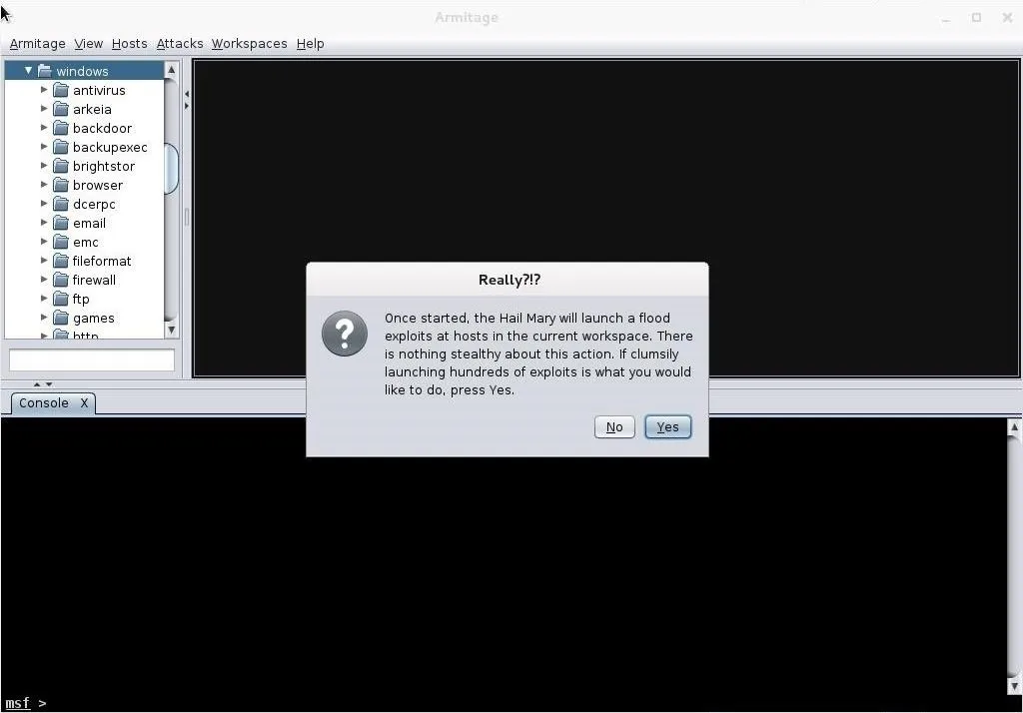The width and height of the screenshot is (1023, 713).
Task: Expand the dcerpc folder arrow
Action: (x=44, y=204)
